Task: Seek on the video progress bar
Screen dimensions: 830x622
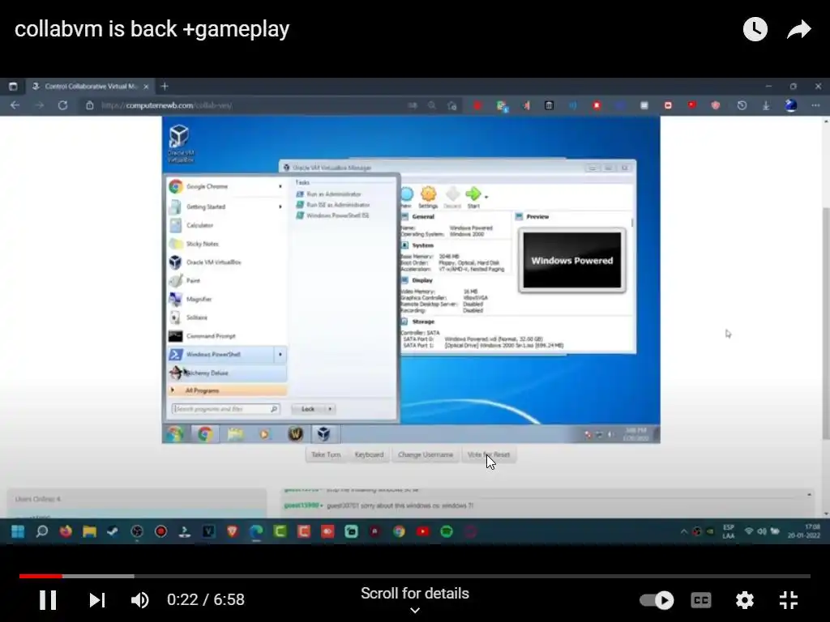Action: pyautogui.click(x=414, y=576)
